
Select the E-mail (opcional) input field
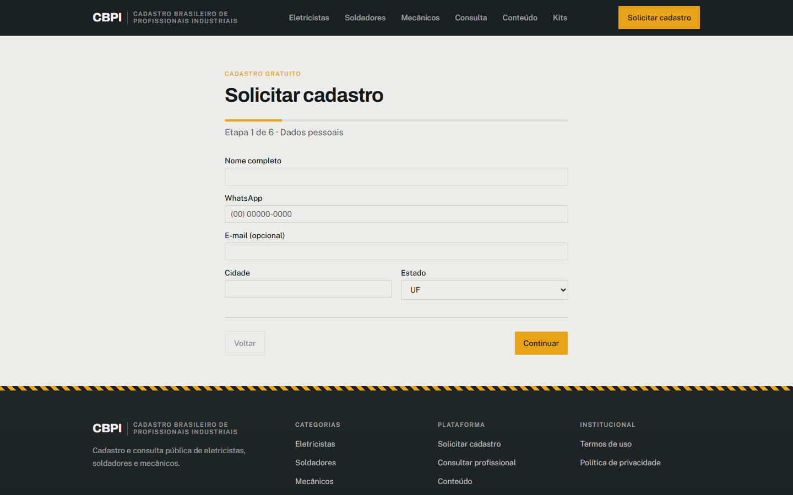coord(397,251)
